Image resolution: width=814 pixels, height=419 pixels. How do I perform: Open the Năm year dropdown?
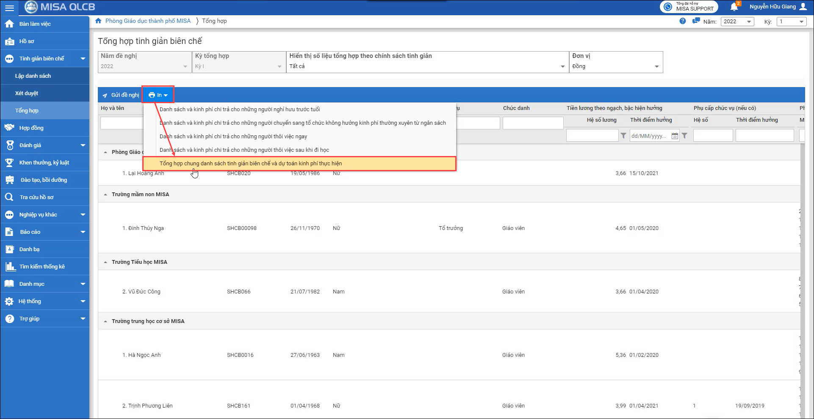coord(737,22)
